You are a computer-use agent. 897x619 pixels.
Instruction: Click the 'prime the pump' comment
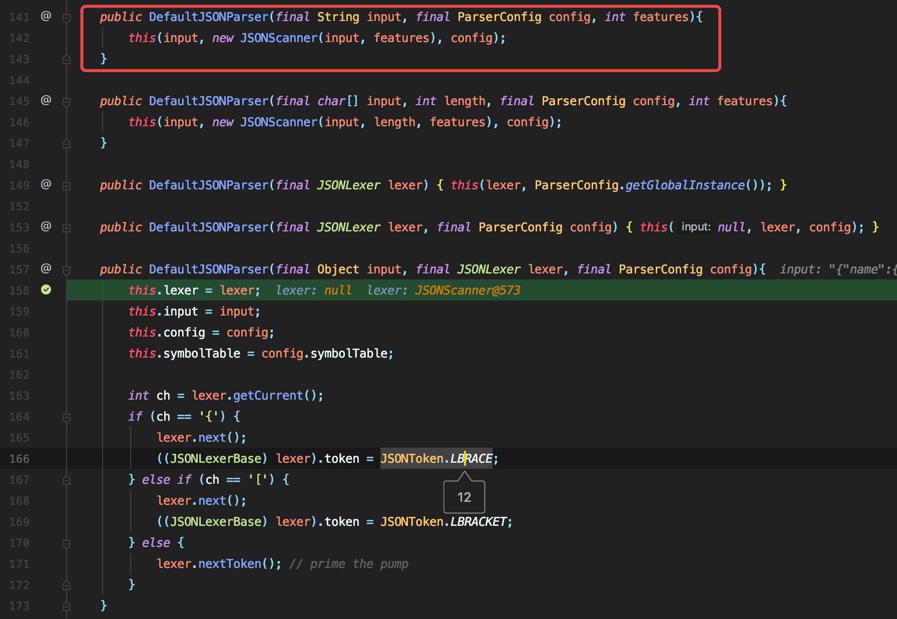[x=349, y=564]
